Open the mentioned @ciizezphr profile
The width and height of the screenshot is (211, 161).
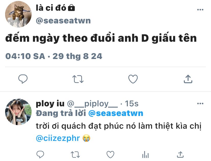tap(58, 138)
